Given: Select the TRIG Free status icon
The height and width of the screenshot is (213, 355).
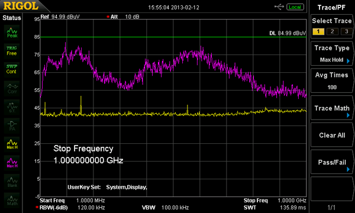Looking at the screenshot, I should click(12, 51).
